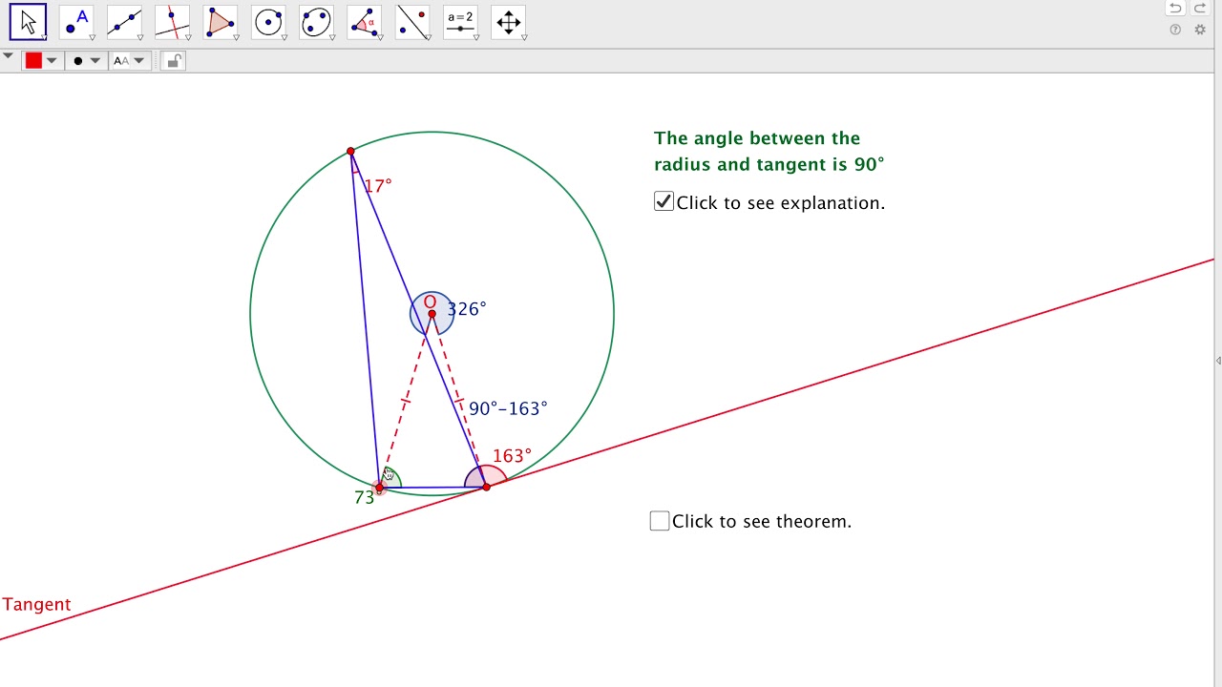Expand the side panel arrow on right edge
The image size is (1222, 687).
click(1218, 361)
